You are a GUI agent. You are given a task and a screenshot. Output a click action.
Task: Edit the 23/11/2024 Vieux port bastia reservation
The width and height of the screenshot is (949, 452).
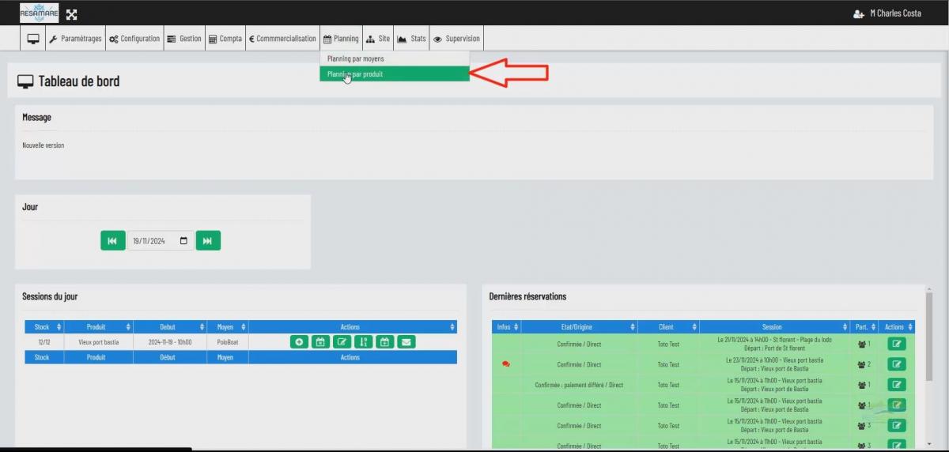[x=897, y=364]
